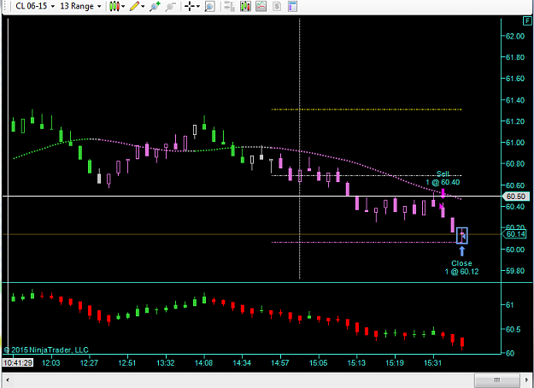Click the 60.14 price marker on axis

pos(515,234)
